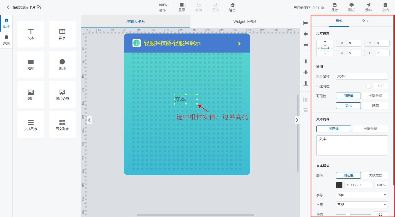
Task: Save the card with 保存 icon
Action: pyautogui.click(x=335, y=5)
